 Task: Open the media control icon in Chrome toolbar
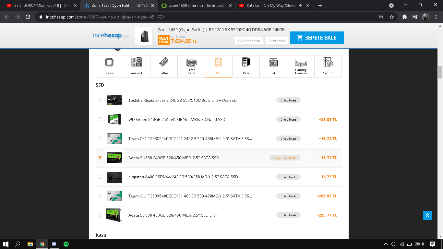click(x=415, y=17)
